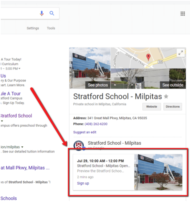The height and width of the screenshot is (203, 190).
Task: Open the Schools result link
Action: (x=9, y=198)
